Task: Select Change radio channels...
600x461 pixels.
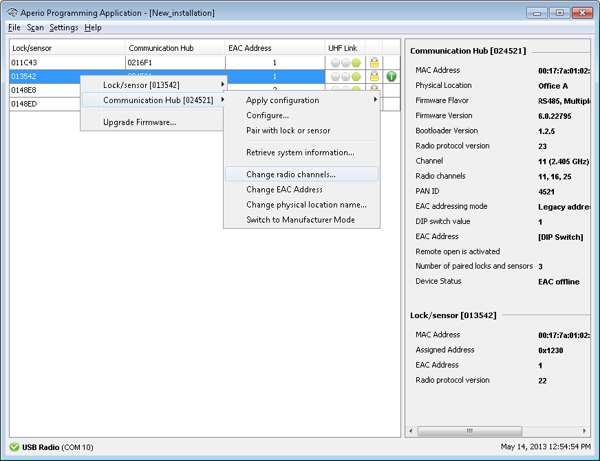Action: 301,175
